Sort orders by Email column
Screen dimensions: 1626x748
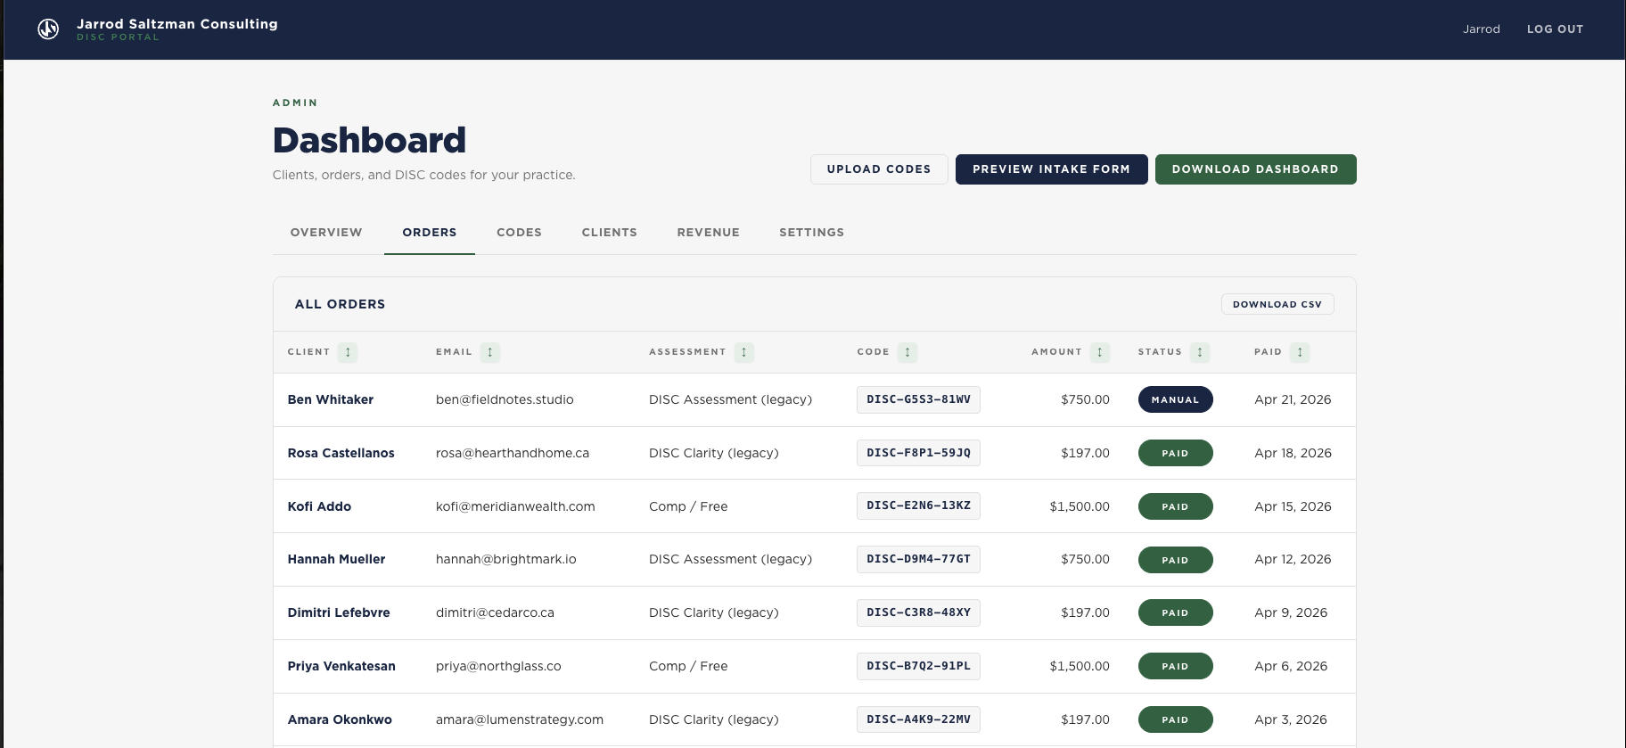coord(489,352)
